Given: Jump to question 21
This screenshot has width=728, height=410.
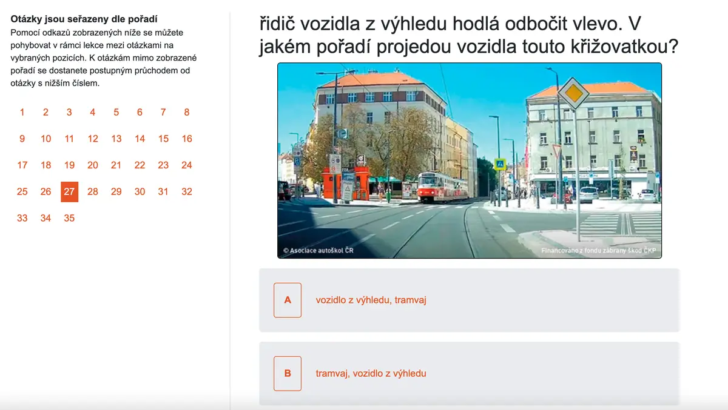Looking at the screenshot, I should (x=116, y=165).
